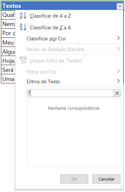Expand the Filtrar por Cor submenu arrow
The height and width of the screenshot is (192, 125).
click(x=118, y=71)
